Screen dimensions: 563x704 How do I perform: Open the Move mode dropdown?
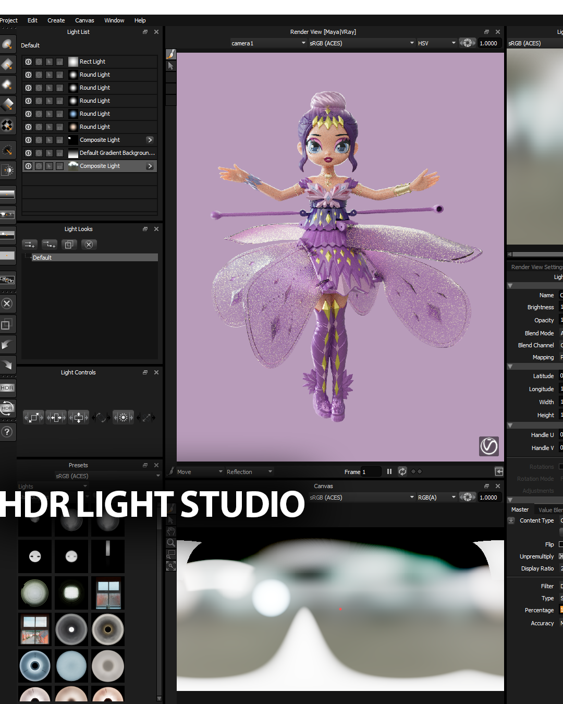pos(200,471)
